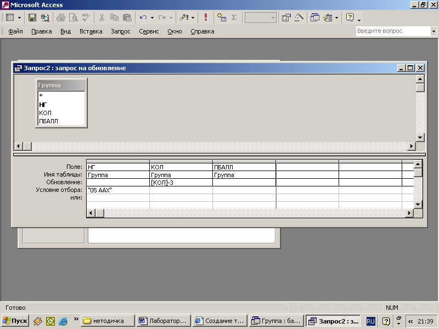The width and height of the screenshot is (439, 329).
Task: Click the Redo arrow icon
Action: (x=161, y=18)
